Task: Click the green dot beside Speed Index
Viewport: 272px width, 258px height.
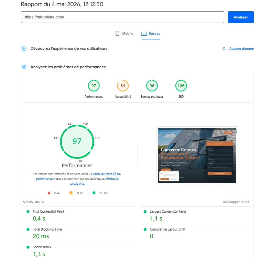Action: pos(28,247)
